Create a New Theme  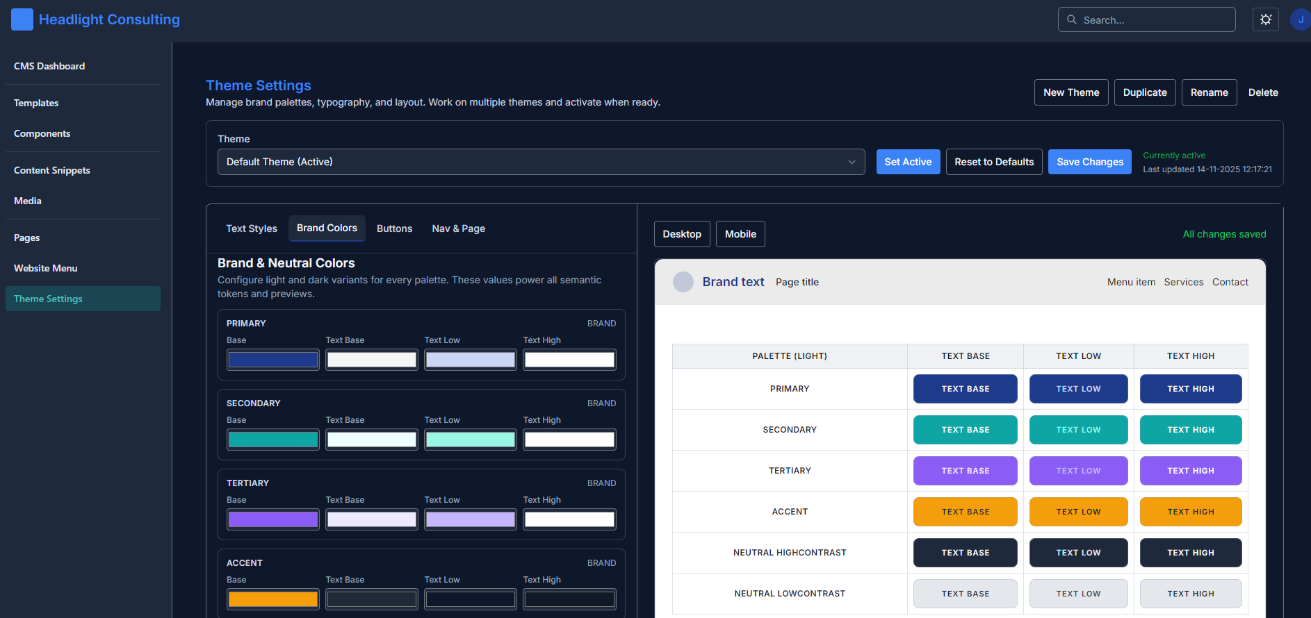click(x=1070, y=92)
